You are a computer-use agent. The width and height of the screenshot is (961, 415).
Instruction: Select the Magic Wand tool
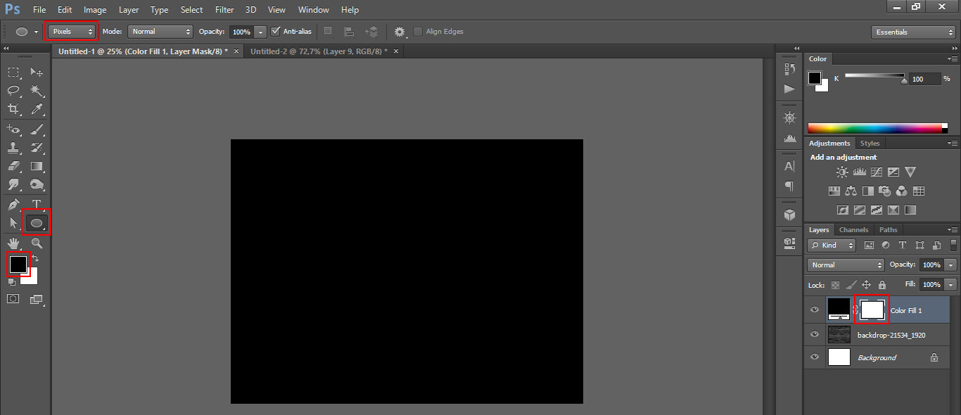[37, 91]
